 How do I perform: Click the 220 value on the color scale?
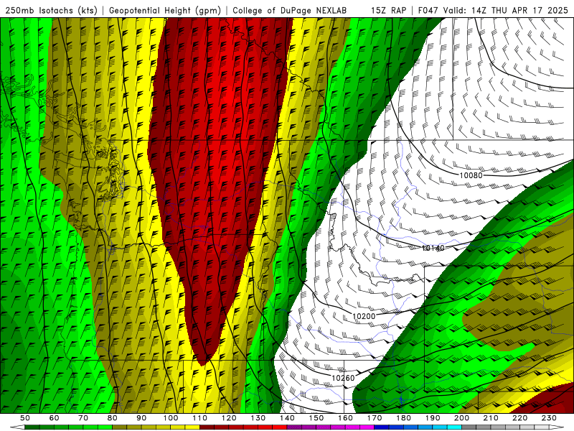point(520,418)
